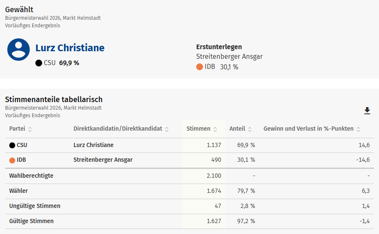Image resolution: width=379 pixels, height=234 pixels.
Task: Click Ungültige Stimmen row label
Action: [x=35, y=206]
